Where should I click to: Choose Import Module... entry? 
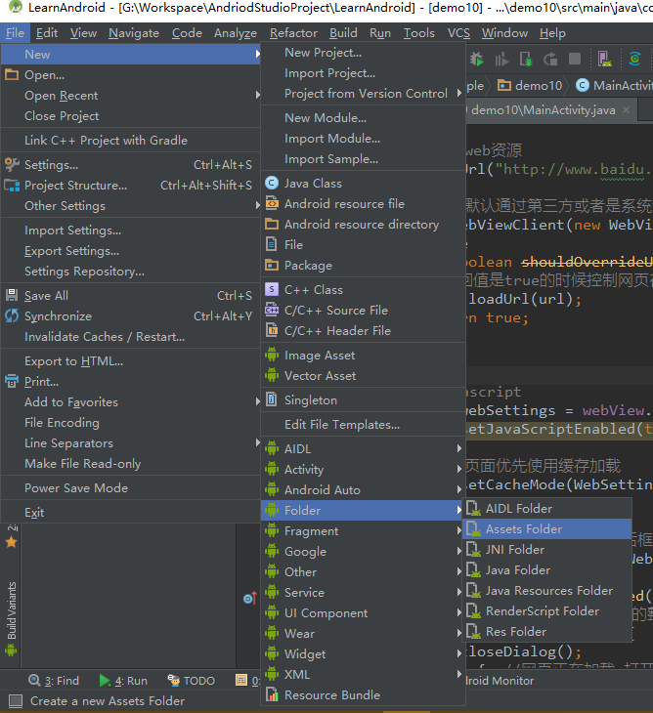[x=364, y=139]
